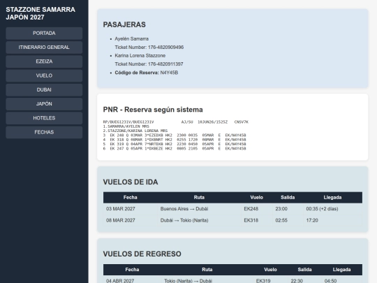Click Vuelo header in VUELOS DE REGRESO table
The image size is (377, 283).
(270, 270)
